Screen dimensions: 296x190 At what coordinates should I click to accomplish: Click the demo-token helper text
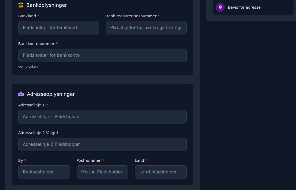pos(28,66)
